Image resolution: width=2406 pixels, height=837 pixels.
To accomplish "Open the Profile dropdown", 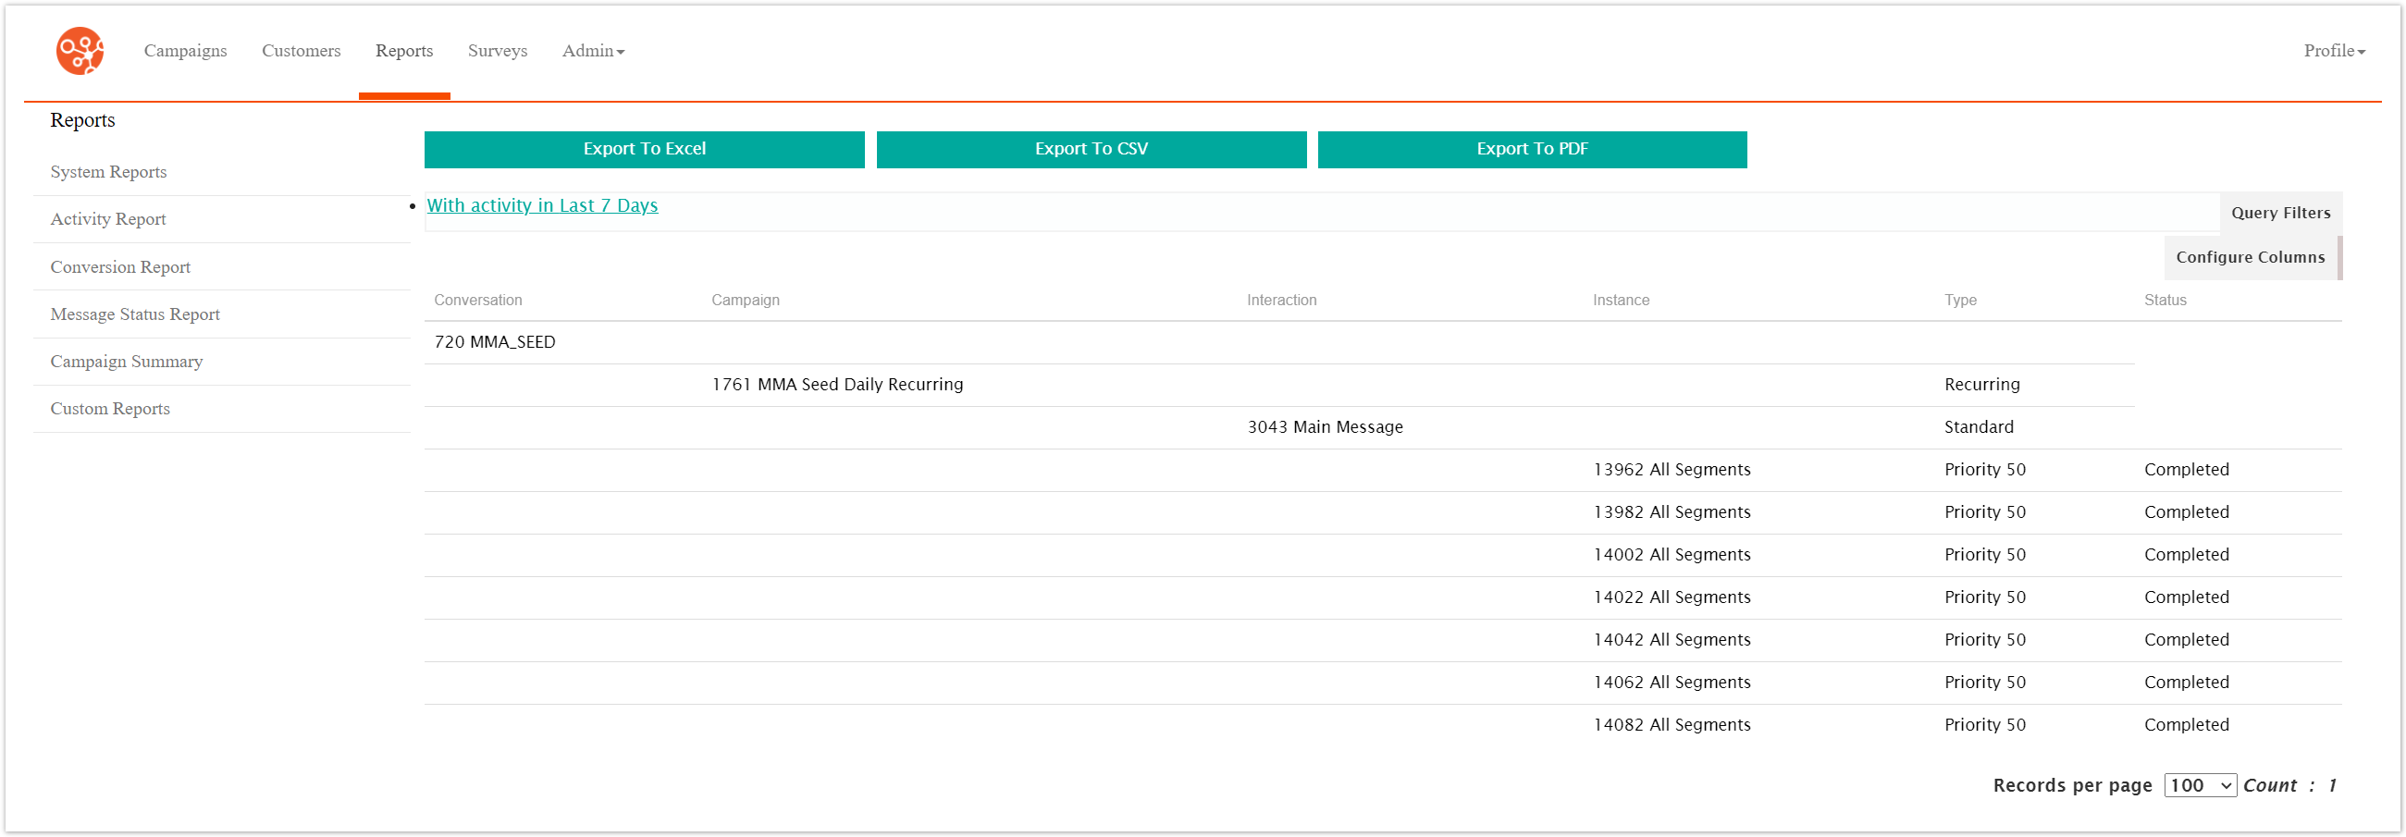I will click(x=2331, y=52).
